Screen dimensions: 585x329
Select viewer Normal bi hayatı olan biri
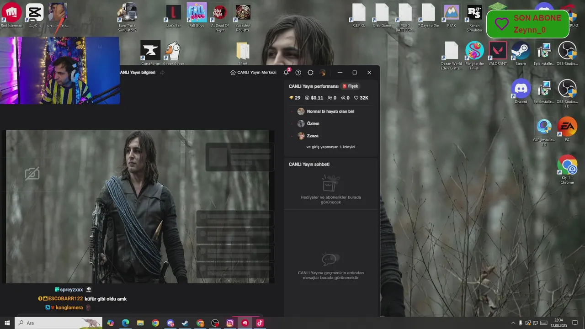click(x=330, y=111)
